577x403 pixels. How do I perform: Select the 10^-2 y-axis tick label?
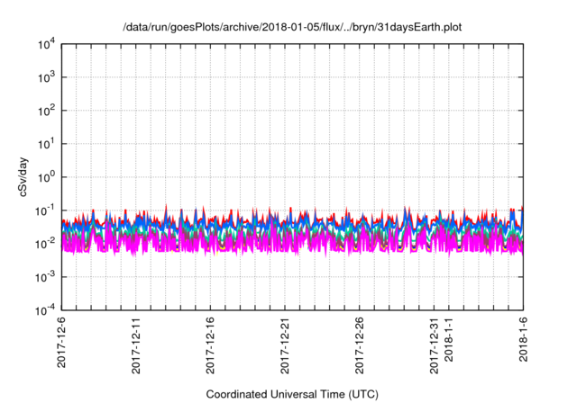43,244
